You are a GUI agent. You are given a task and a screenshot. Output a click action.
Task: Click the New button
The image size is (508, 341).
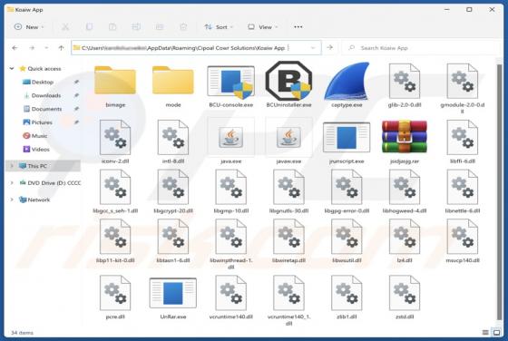(29, 27)
